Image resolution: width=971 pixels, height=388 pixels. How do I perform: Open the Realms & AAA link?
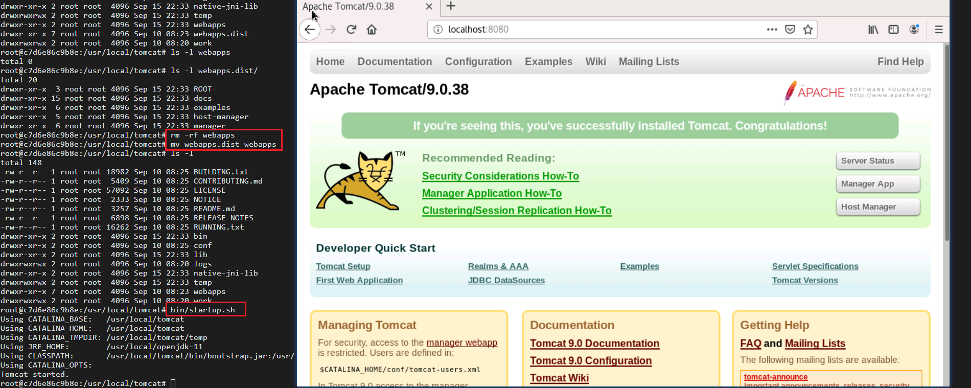[x=498, y=266]
